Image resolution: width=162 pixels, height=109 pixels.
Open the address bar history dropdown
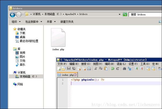(120, 14)
